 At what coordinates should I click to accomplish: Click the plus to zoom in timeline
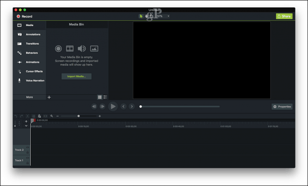click(100, 116)
